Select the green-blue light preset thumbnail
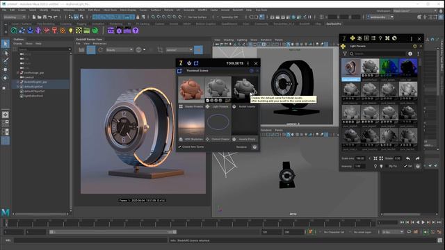This screenshot has height=250, width=445. click(389, 68)
